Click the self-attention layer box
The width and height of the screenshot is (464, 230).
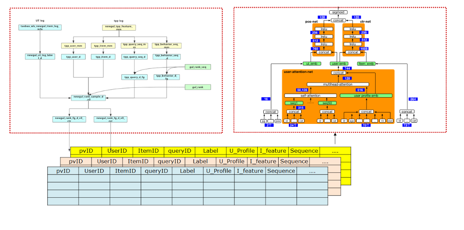310,95
